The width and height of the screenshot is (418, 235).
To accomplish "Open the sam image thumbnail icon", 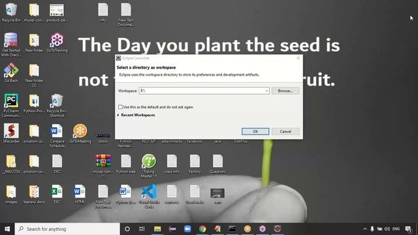I will point(217,196).
